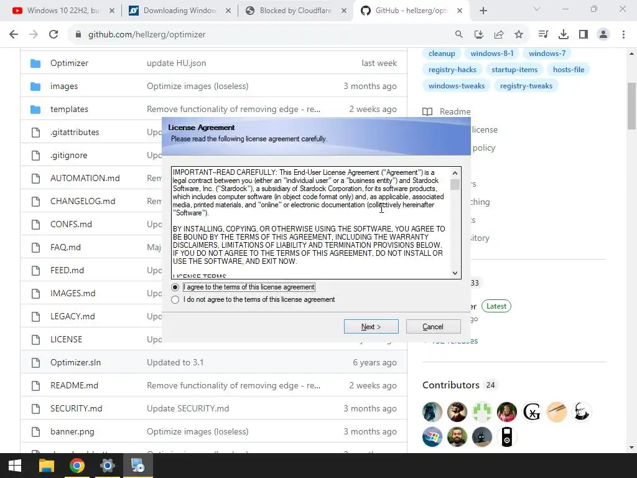Open the .gitattributes file

tap(75, 133)
